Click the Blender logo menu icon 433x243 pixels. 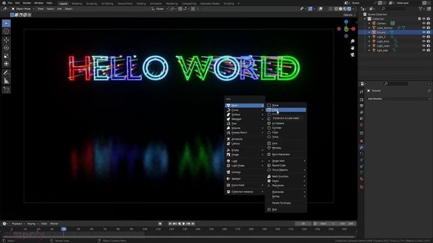(x=4, y=3)
